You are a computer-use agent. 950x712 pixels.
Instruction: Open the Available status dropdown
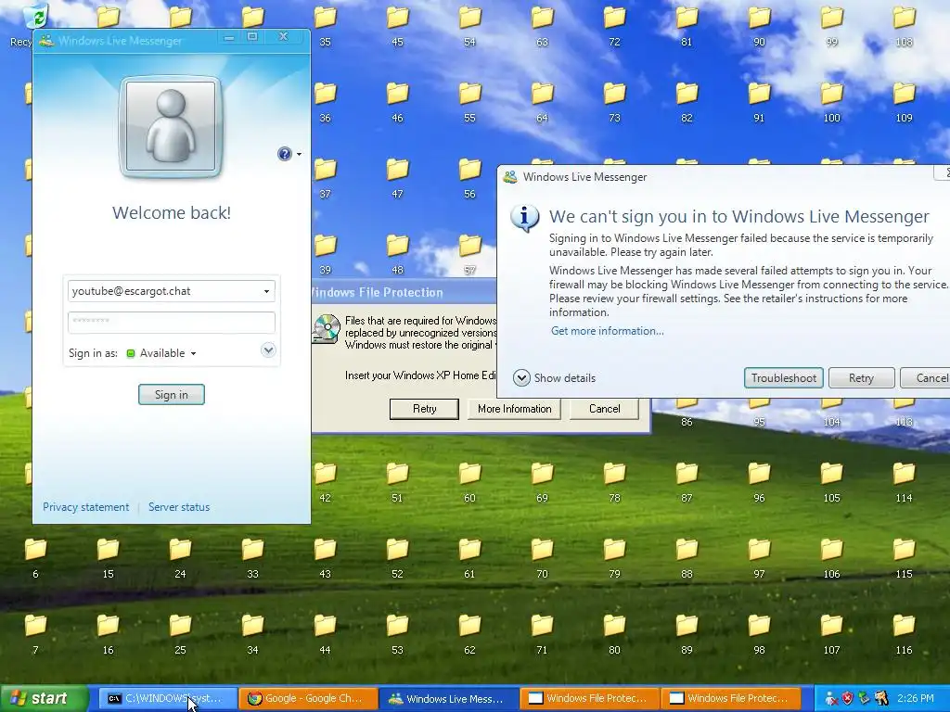tap(161, 353)
